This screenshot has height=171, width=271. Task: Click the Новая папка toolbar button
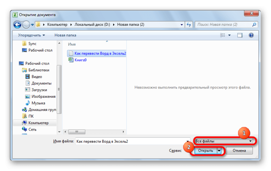click(65, 35)
